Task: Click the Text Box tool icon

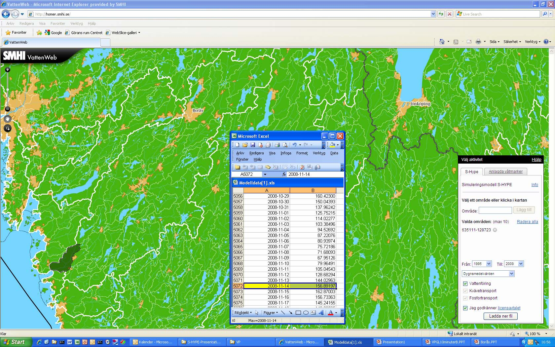Action: pyautogui.click(x=313, y=313)
